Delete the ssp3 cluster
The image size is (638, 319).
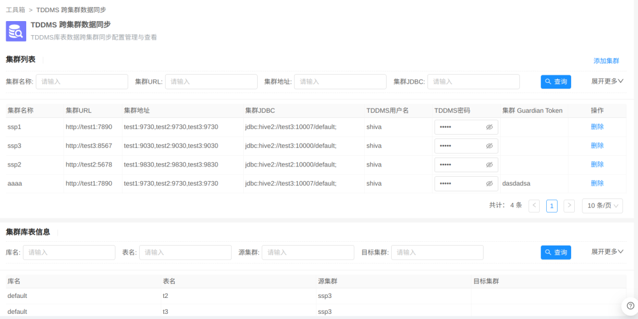[x=597, y=145]
